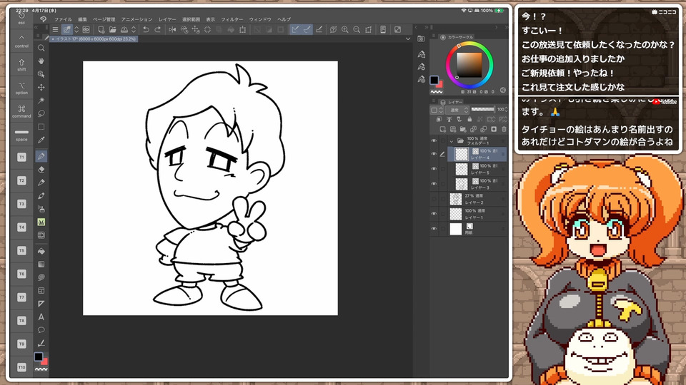Image resolution: width=686 pixels, height=385 pixels.
Task: Select the レイヤー 2 layer thumbnail
Action: (x=456, y=199)
